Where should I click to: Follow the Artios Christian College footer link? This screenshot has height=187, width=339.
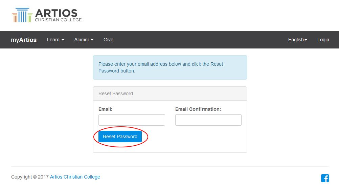tap(75, 177)
